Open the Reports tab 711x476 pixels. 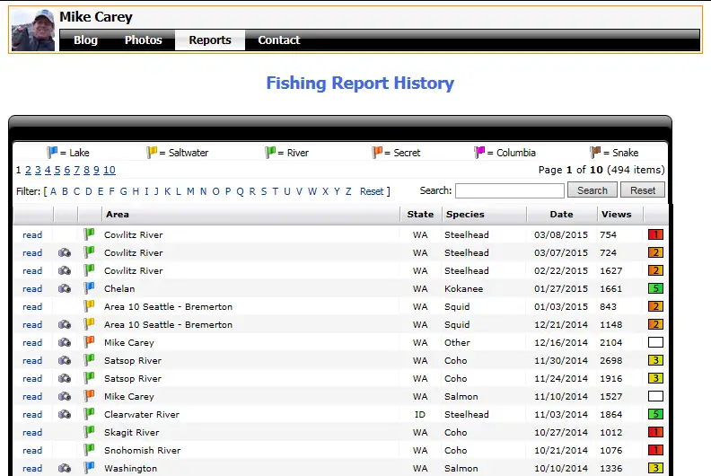[x=210, y=40]
